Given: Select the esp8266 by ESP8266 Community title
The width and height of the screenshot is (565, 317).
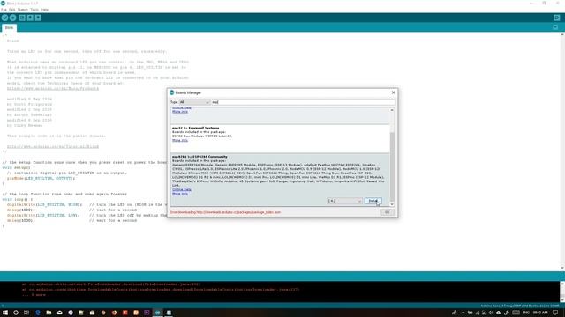Looking at the screenshot, I should [x=200, y=157].
